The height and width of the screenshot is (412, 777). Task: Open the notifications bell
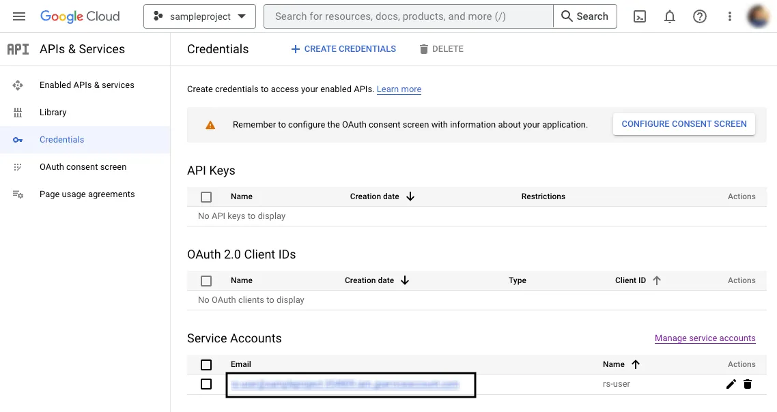670,16
